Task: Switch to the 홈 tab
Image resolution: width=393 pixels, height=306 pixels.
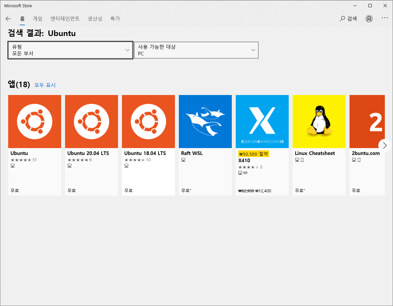Action: pyautogui.click(x=23, y=19)
